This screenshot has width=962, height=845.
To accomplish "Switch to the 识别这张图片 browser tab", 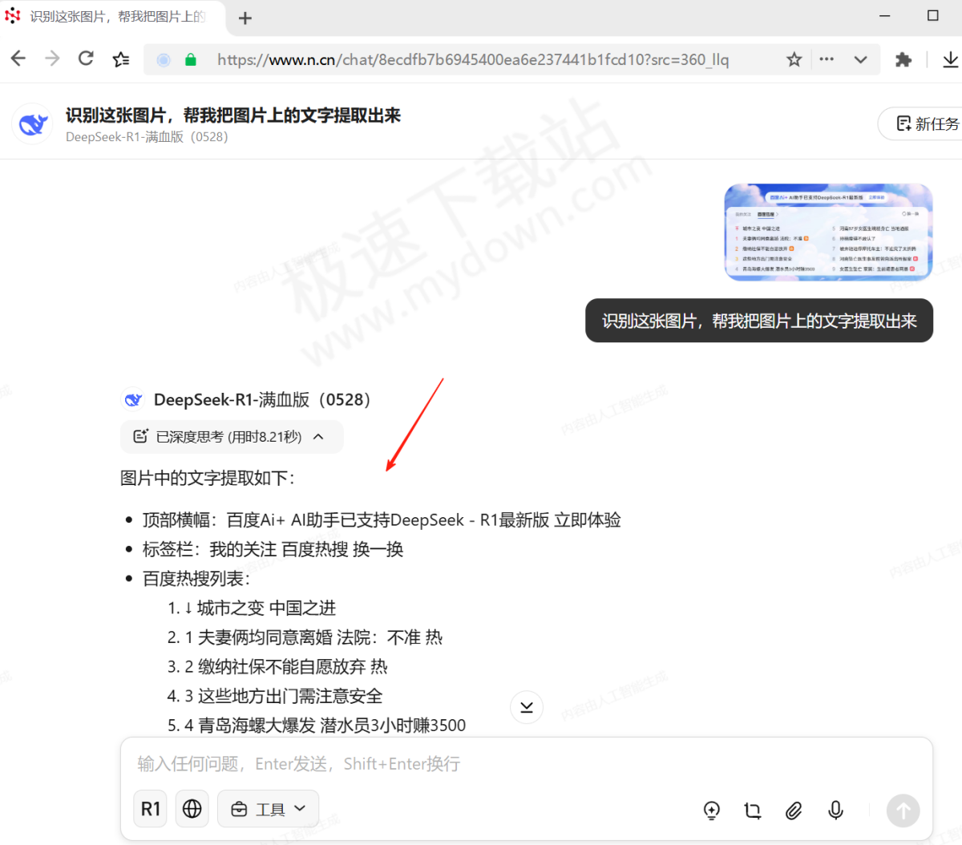I will 104,18.
